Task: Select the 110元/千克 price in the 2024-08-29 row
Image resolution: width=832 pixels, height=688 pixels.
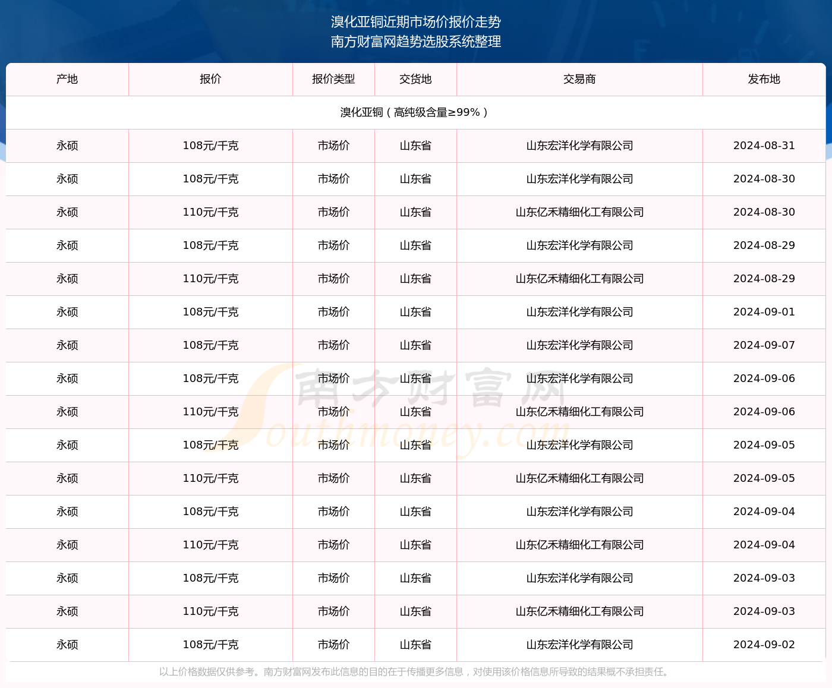Action: pyautogui.click(x=210, y=279)
